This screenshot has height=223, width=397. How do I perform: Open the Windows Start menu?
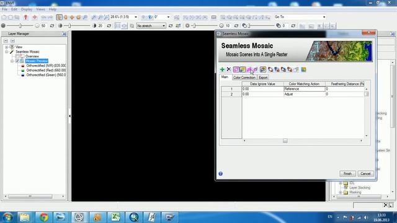pyautogui.click(x=7, y=217)
